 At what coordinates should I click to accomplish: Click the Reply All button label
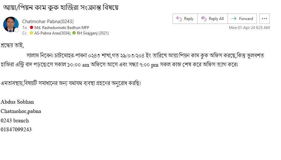[x=216, y=19]
